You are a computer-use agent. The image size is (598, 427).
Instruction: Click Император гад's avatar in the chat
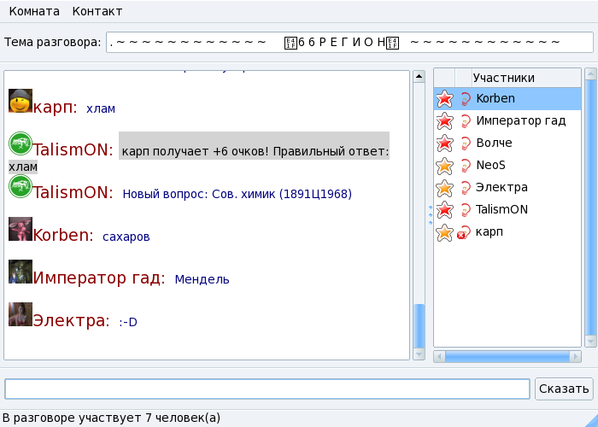tap(21, 272)
